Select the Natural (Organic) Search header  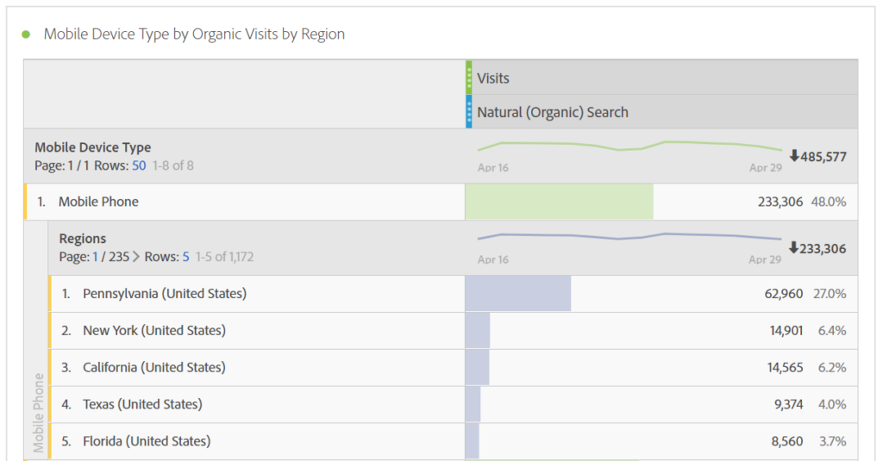552,112
